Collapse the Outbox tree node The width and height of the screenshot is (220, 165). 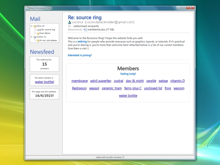31,37
